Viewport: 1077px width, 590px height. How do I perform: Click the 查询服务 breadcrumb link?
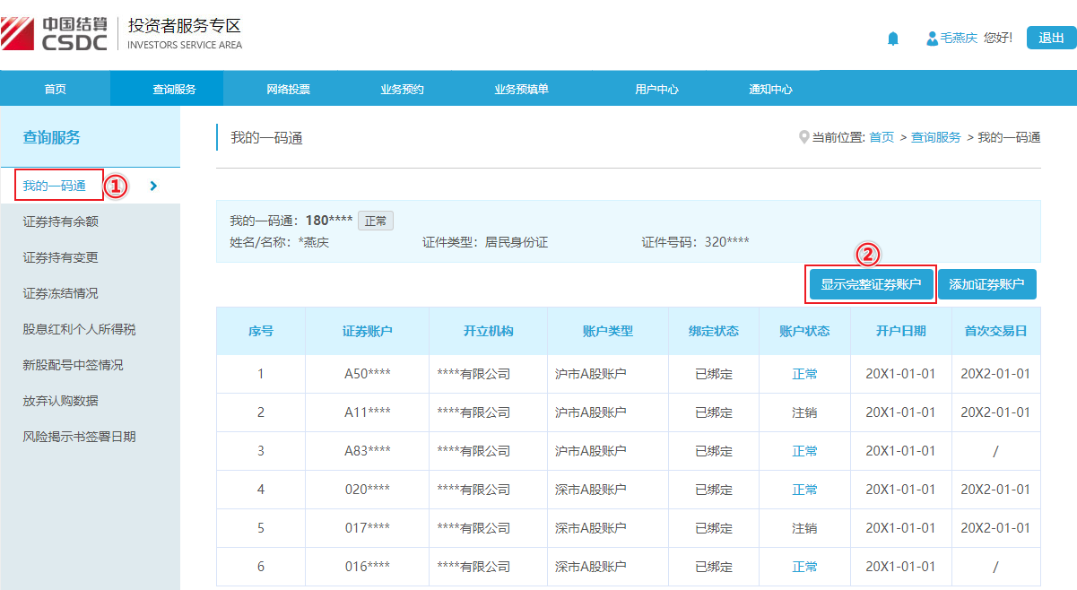point(935,137)
